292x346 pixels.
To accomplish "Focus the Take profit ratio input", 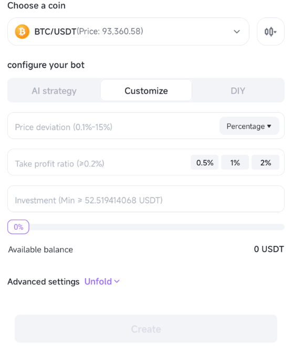I will 99,163.
